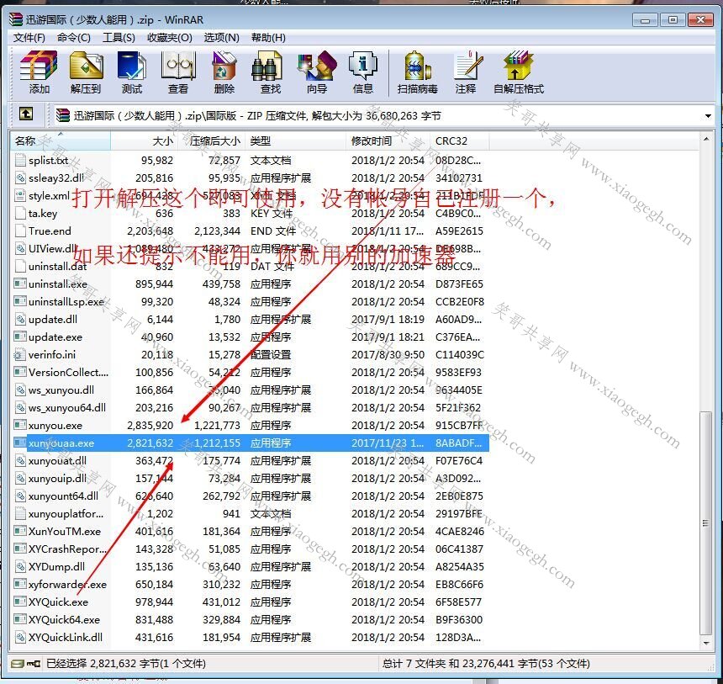Select the ws_xunyou64.dll file name

click(x=67, y=408)
